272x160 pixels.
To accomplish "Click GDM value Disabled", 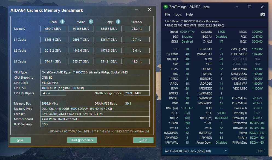I will pyautogui.click(x=187, y=42).
